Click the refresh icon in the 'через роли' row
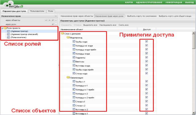The width and height of the screenshot is (196, 115). tap(53, 24)
